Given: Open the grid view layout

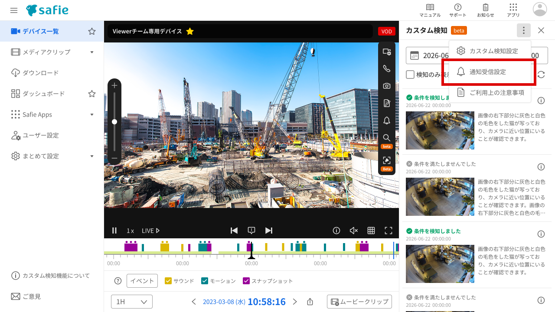Looking at the screenshot, I should click(x=371, y=231).
